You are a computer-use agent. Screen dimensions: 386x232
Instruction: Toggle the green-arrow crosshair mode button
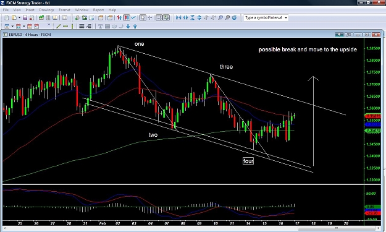pos(166,17)
